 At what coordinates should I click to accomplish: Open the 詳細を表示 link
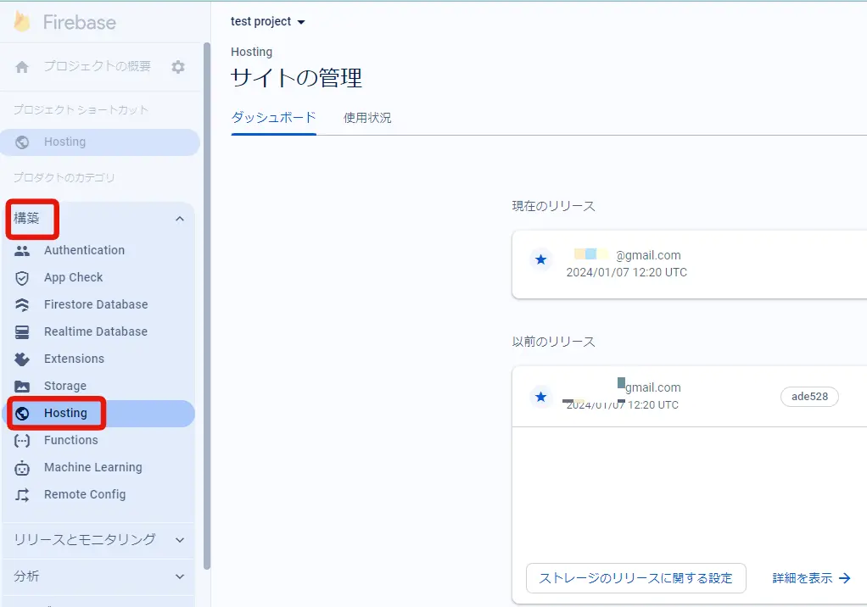(x=810, y=578)
